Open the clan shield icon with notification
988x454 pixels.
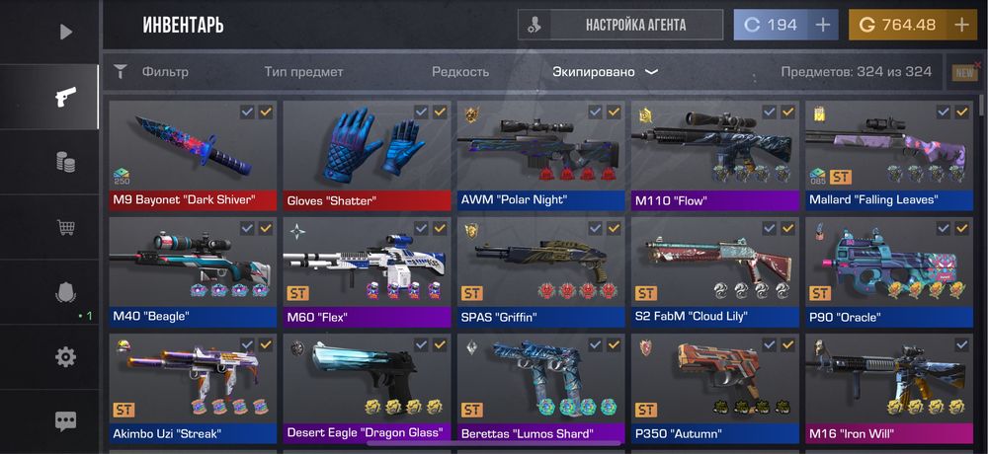coord(65,291)
